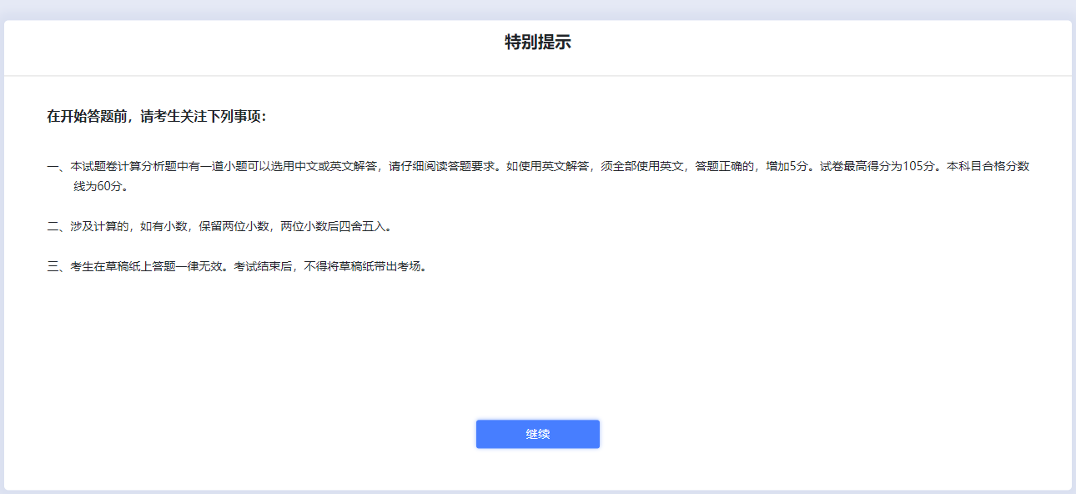
Task: Click the 一、 numbering marker
Action: point(58,166)
